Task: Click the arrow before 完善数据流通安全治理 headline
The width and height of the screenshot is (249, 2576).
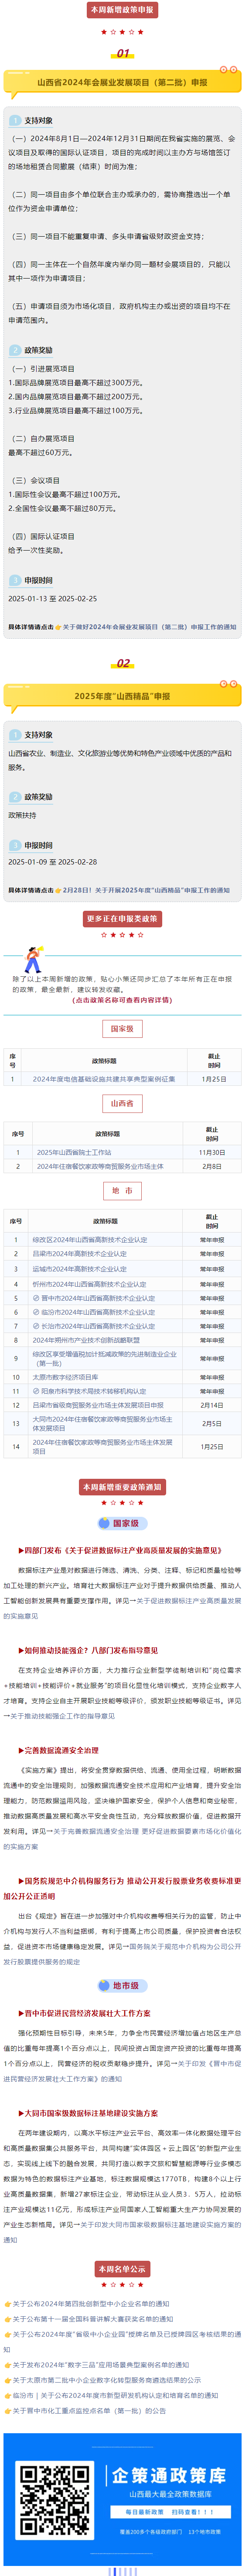Action: 21,1751
